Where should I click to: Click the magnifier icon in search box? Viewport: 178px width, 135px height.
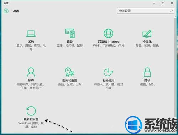point(171,11)
